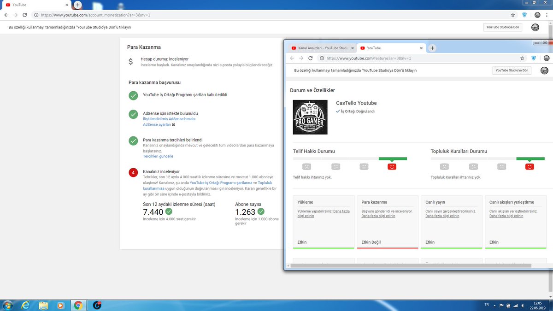Close the Kanal Analizleri tab
Screen dimensions: 553x311
click(353, 48)
